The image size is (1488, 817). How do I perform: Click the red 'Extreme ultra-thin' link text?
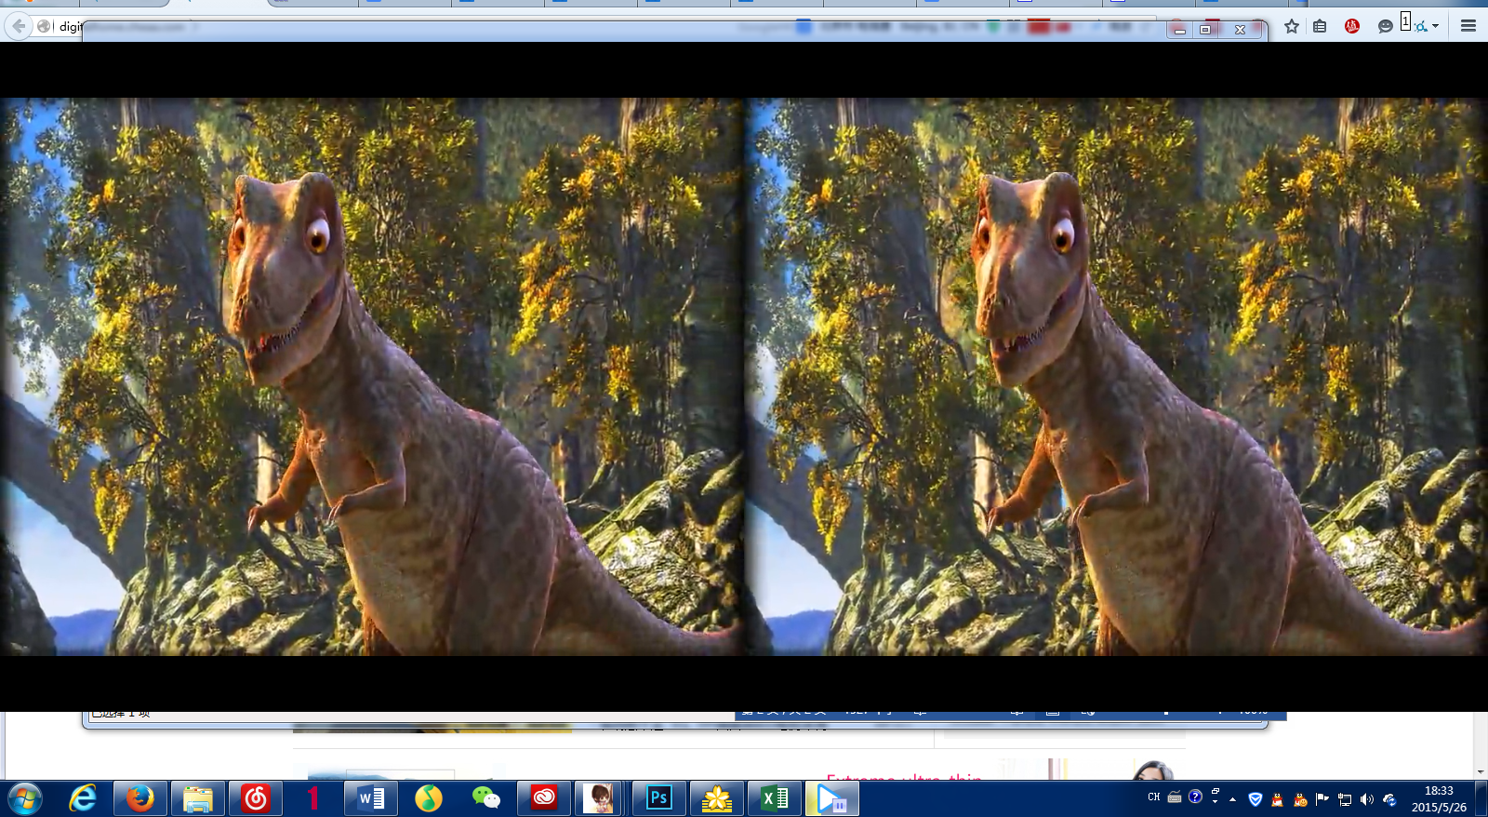904,777
